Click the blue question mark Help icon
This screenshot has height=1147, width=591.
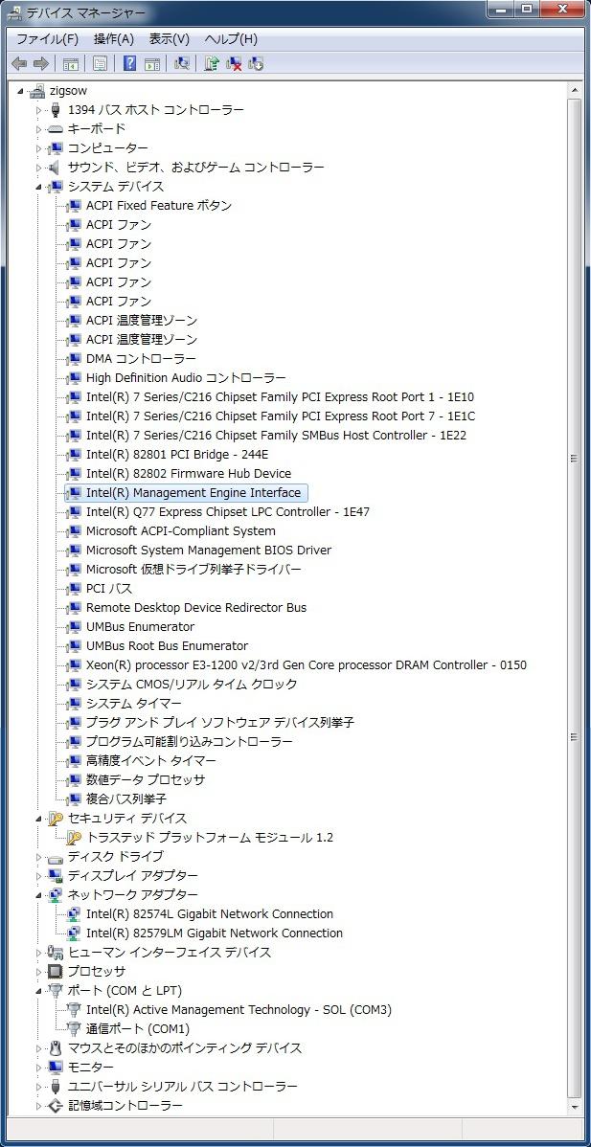point(129,63)
